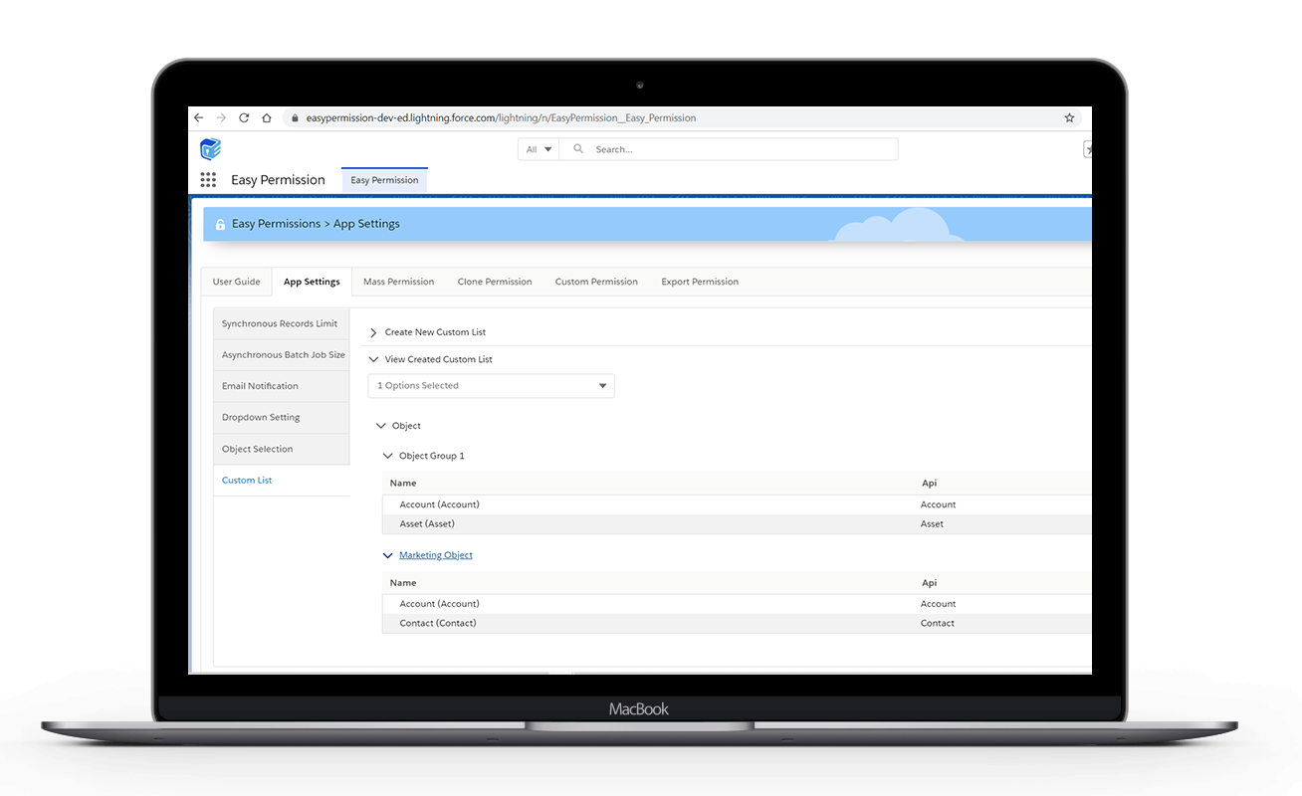Click Asset (Asset) row name
The width and height of the screenshot is (1302, 796).
tap(427, 524)
